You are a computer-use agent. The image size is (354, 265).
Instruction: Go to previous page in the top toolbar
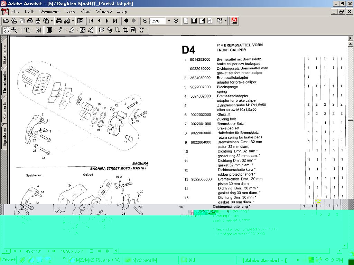coord(99,21)
